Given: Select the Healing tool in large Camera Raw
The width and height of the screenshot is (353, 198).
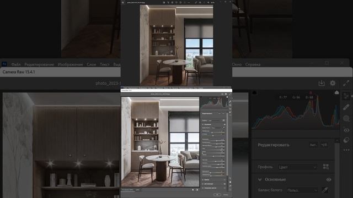Looking at the screenshot, I should pos(346,107).
